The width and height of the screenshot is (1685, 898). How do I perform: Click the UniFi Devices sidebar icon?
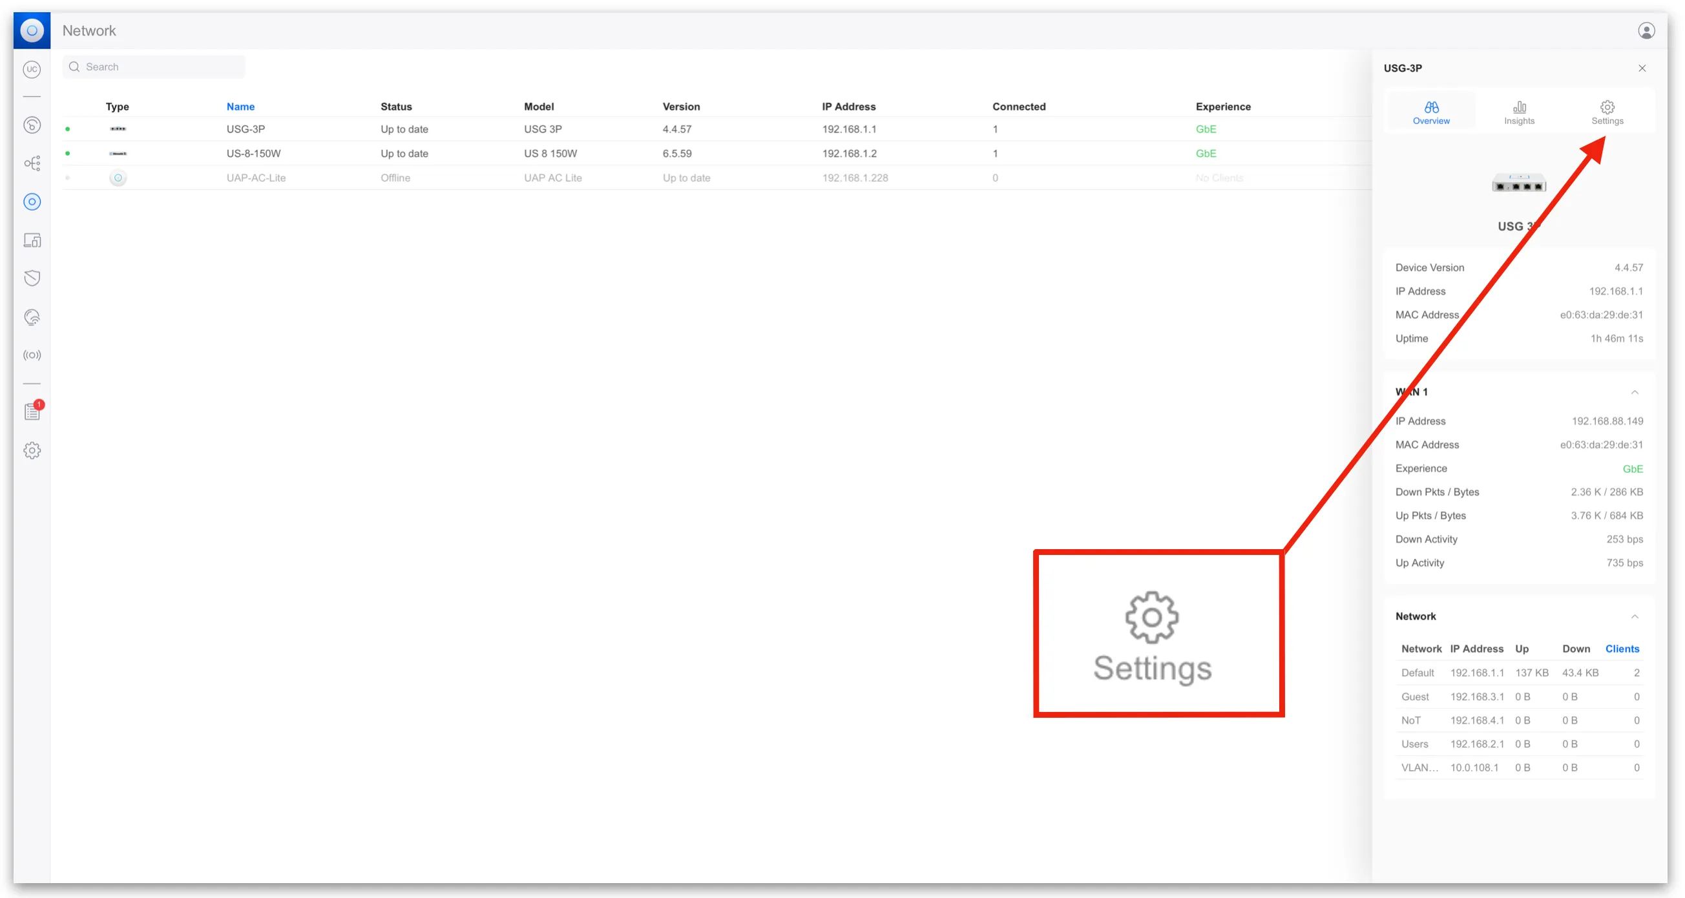pyautogui.click(x=32, y=202)
